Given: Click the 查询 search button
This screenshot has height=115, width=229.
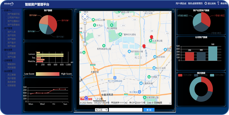Looking at the screenshot, I should coord(149,110).
